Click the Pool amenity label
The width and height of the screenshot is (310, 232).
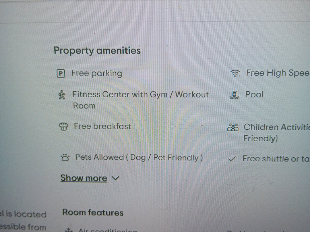tap(254, 95)
